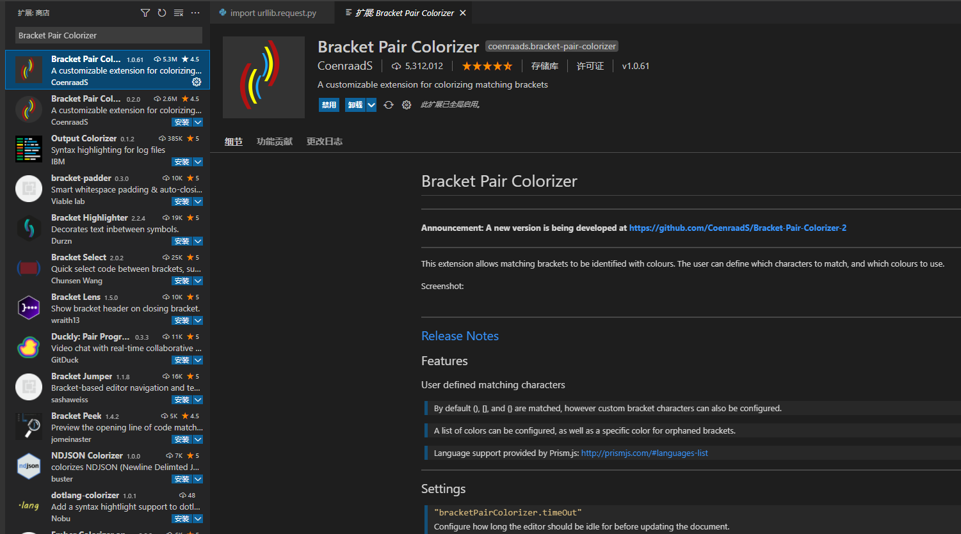Select the Bracket Select extension icon
Viewport: 961px width, 534px height.
coord(29,268)
